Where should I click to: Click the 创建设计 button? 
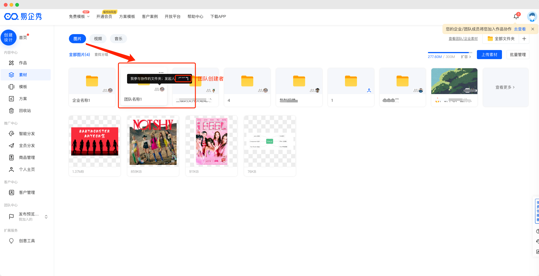click(x=9, y=38)
